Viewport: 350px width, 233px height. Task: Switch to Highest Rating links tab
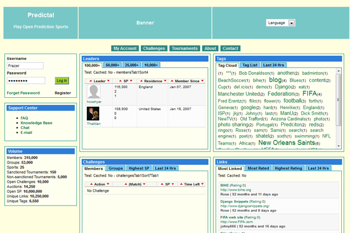[288, 168]
